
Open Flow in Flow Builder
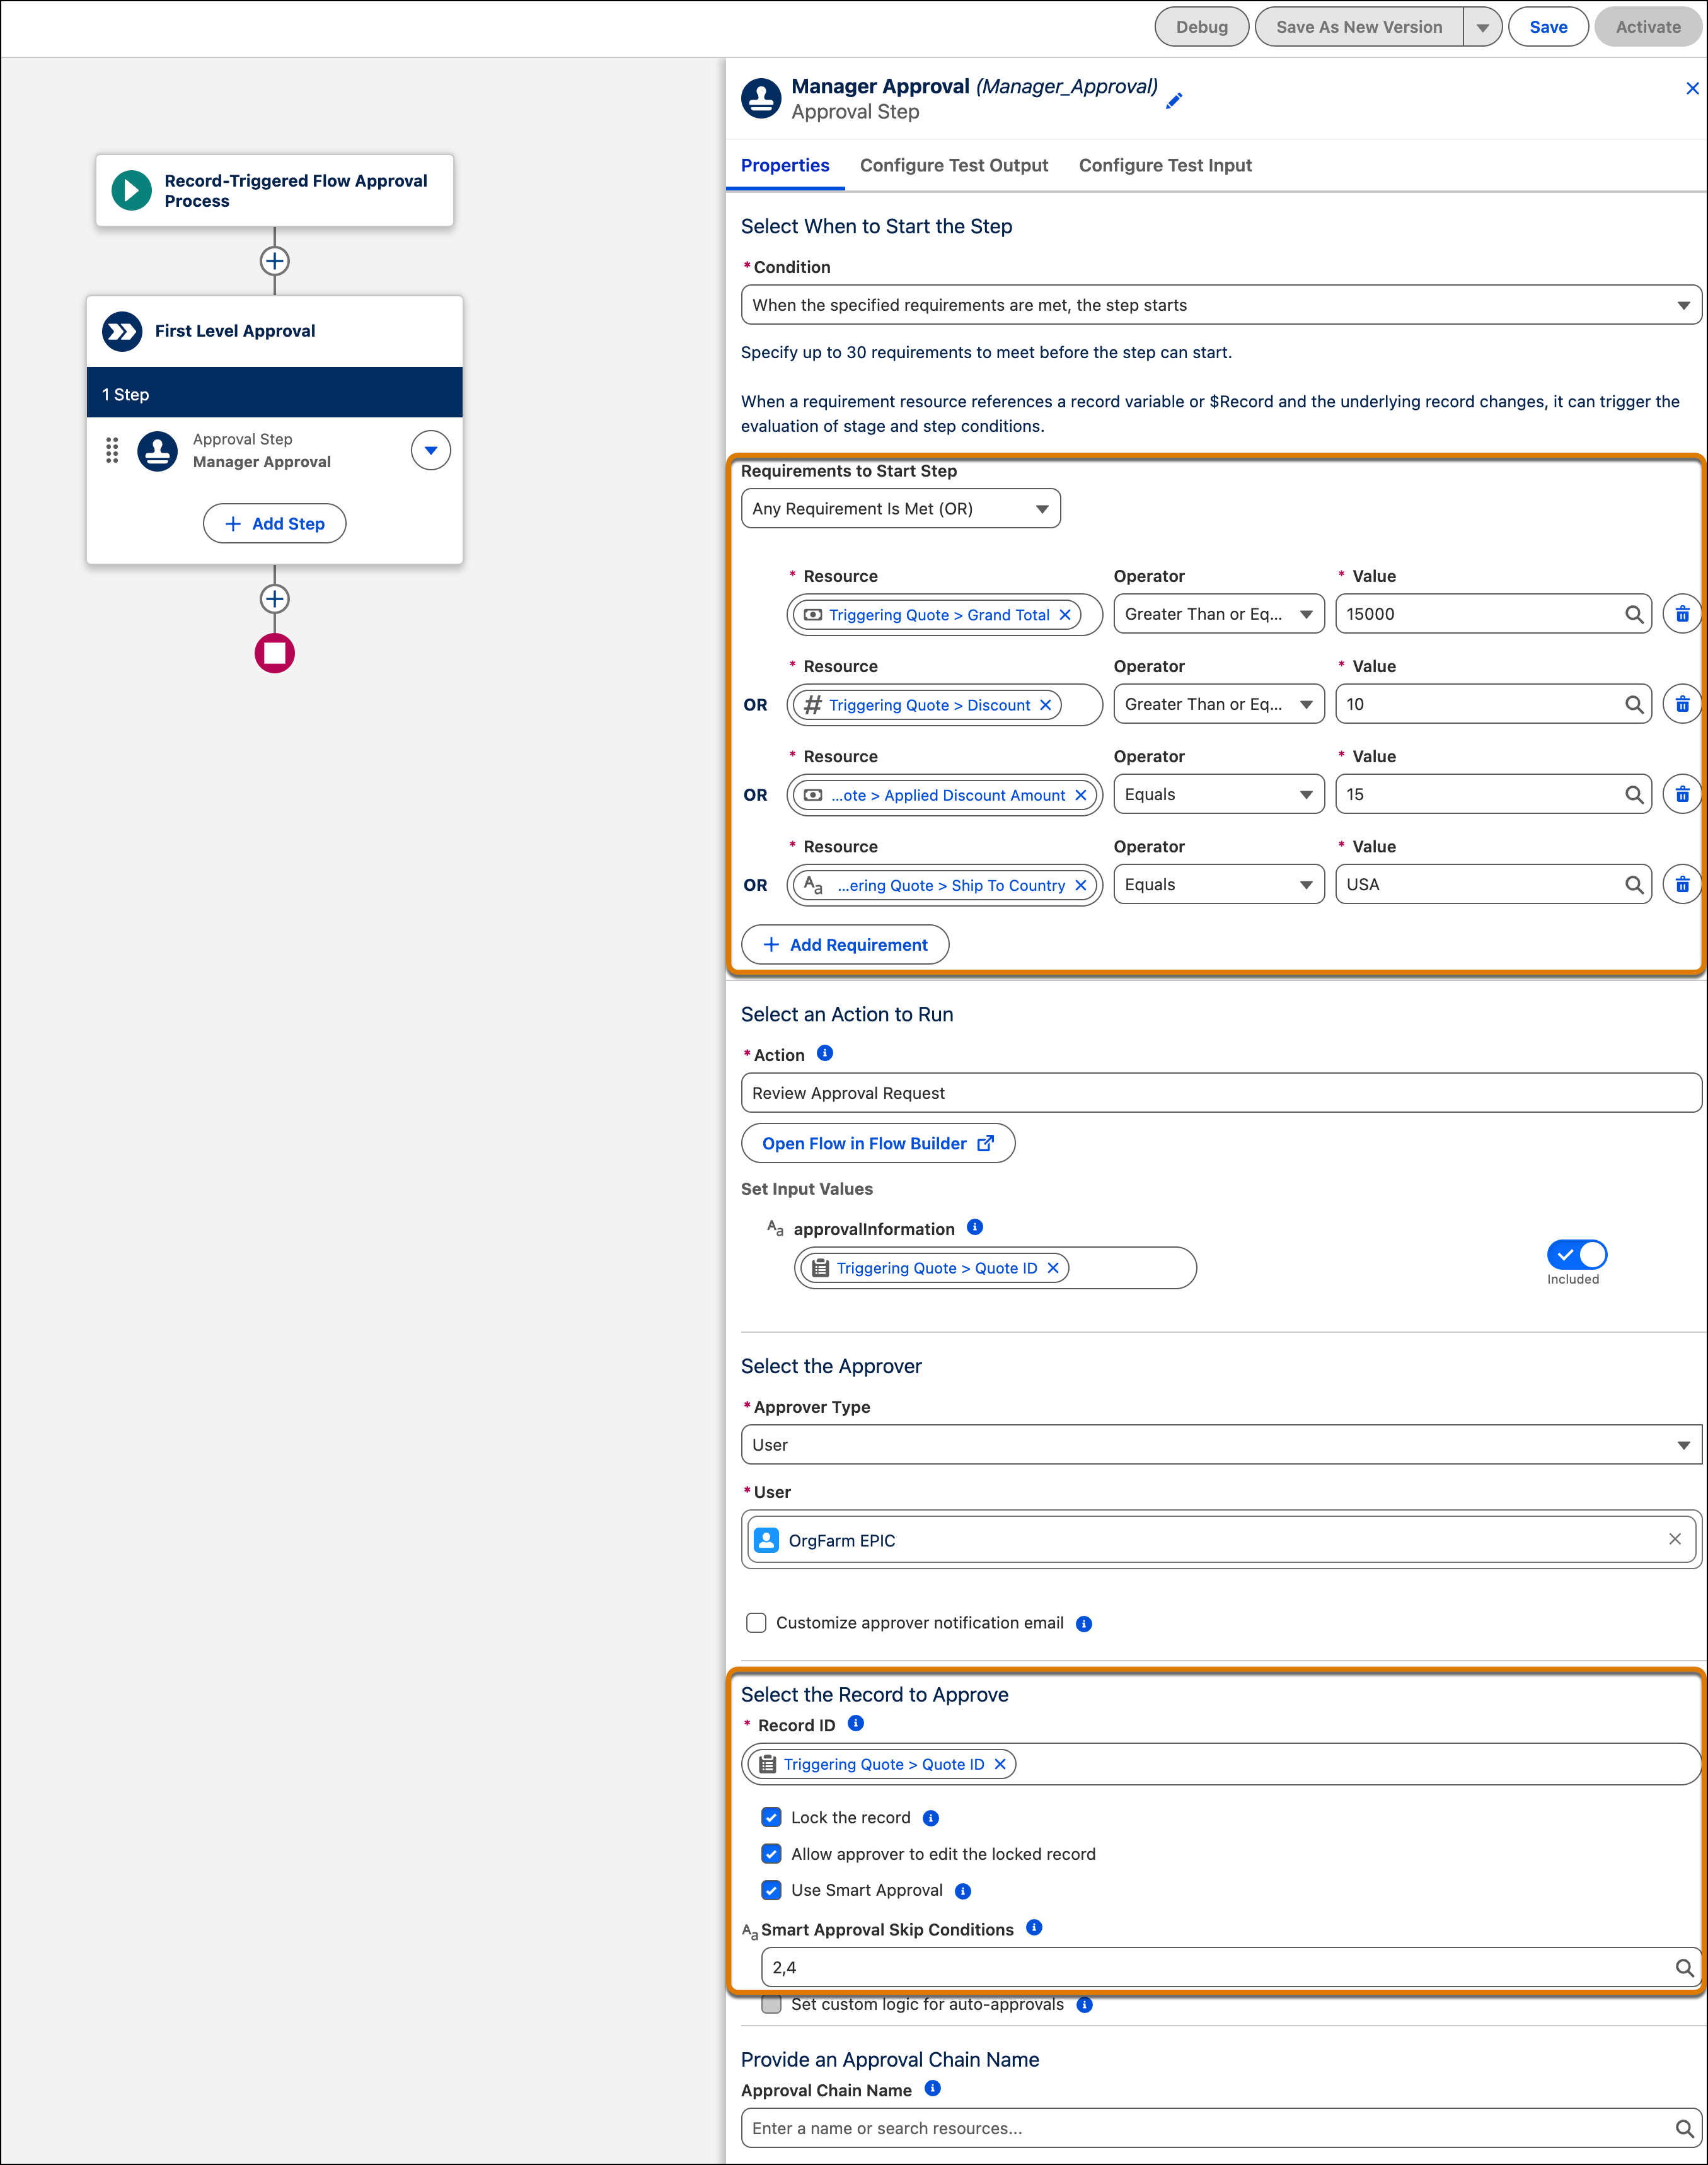coord(878,1144)
